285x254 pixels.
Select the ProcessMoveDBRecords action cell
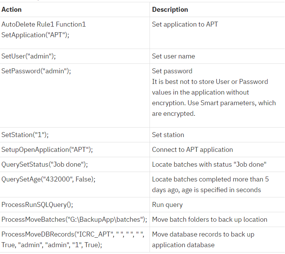click(72, 240)
